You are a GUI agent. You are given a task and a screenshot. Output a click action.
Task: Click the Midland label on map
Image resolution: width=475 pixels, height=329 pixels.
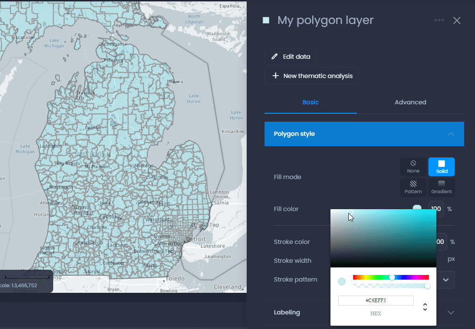pyautogui.click(x=144, y=165)
